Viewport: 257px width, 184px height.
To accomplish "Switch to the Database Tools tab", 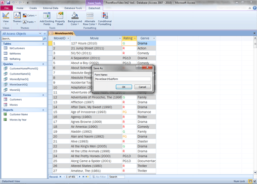I will [73, 8].
